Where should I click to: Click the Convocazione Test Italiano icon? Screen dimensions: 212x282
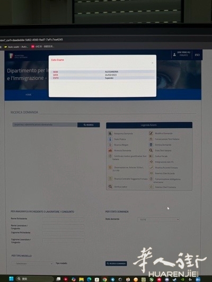151,139
